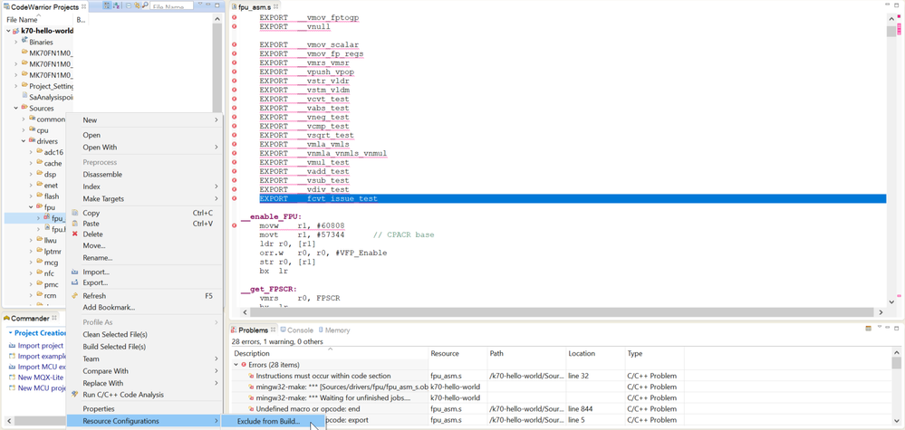
Task: Select the SaAnalysispoi file in tree
Action: click(x=52, y=98)
